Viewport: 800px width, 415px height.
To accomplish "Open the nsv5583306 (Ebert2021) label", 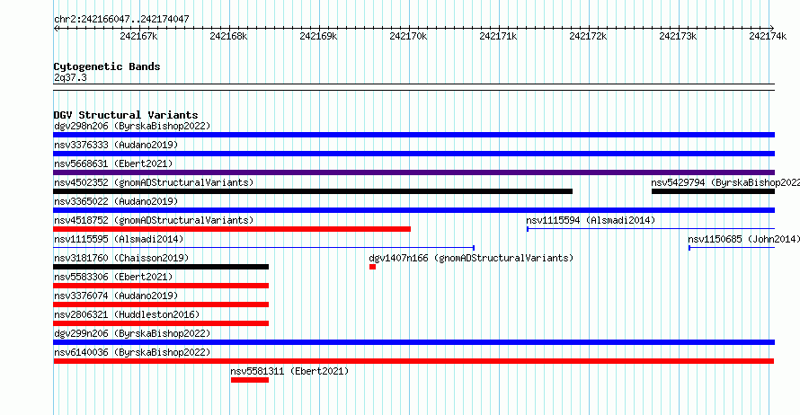I will (x=113, y=277).
